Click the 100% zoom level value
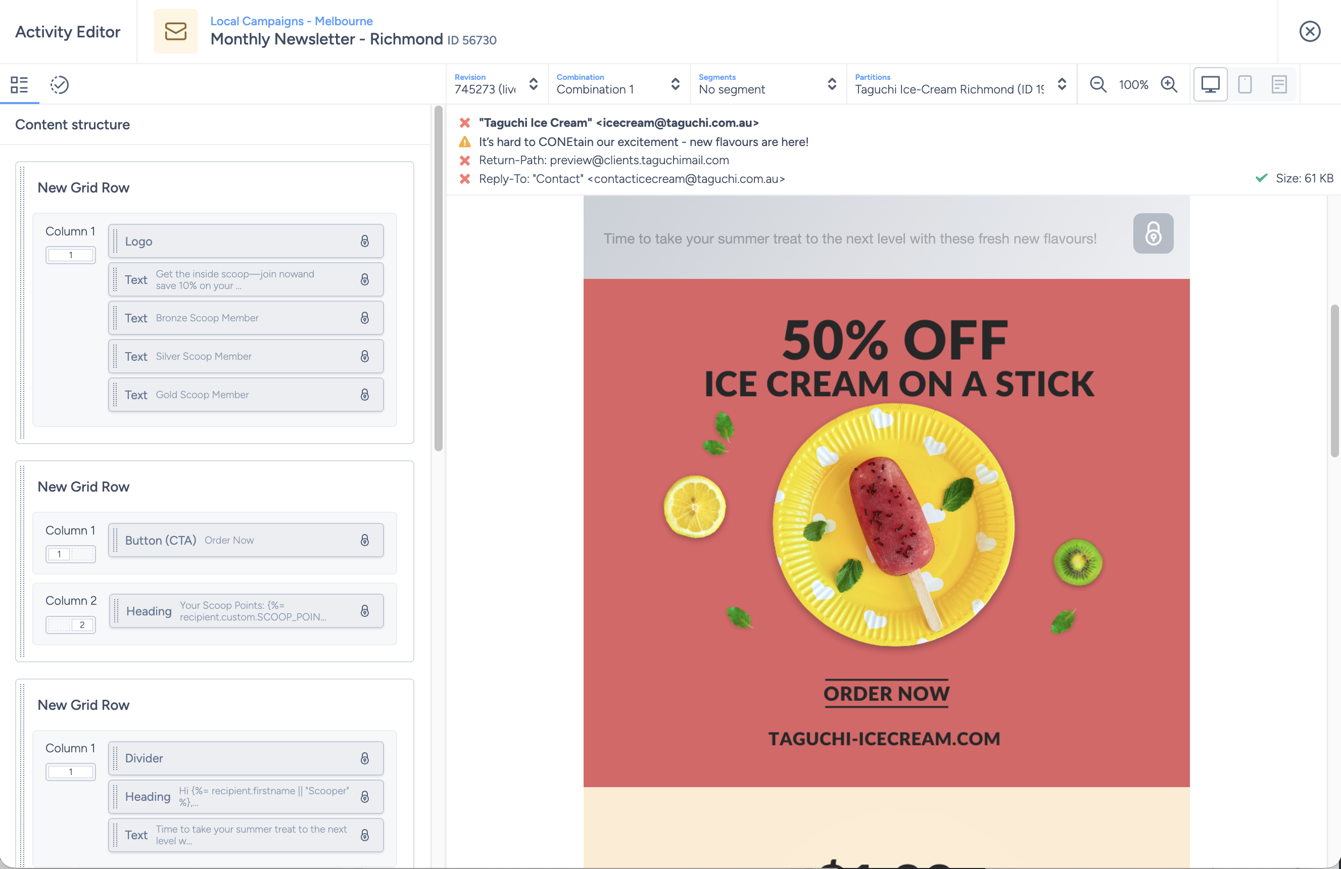The image size is (1341, 869). coord(1133,84)
